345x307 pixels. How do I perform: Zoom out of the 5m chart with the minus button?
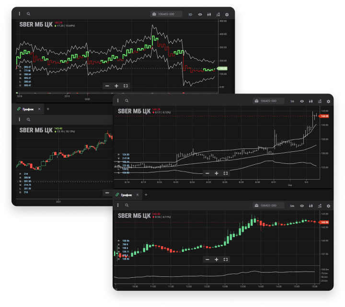coord(207,260)
